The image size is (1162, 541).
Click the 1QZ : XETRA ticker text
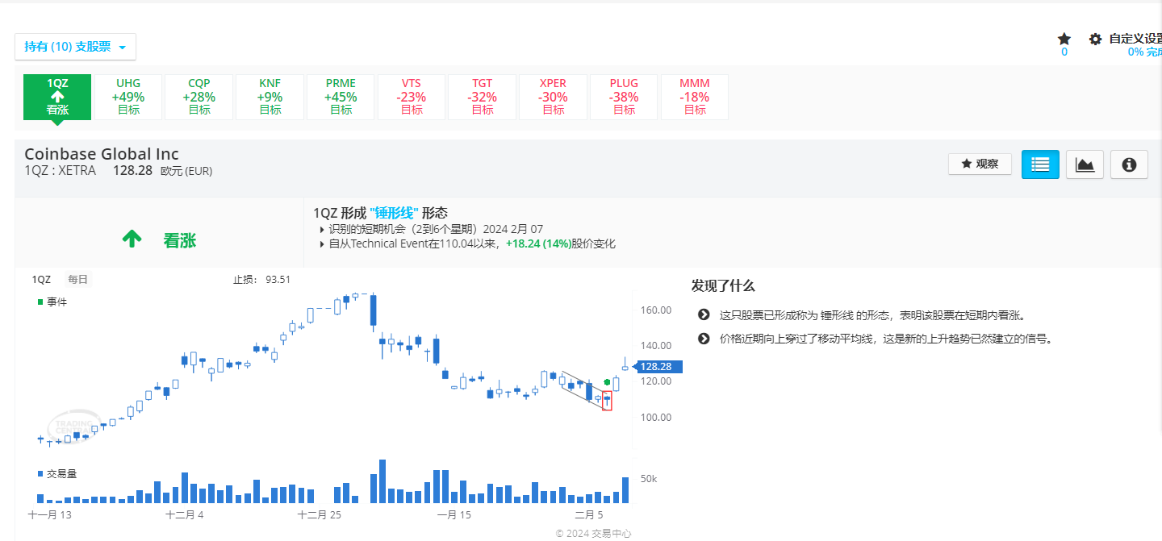tap(61, 171)
